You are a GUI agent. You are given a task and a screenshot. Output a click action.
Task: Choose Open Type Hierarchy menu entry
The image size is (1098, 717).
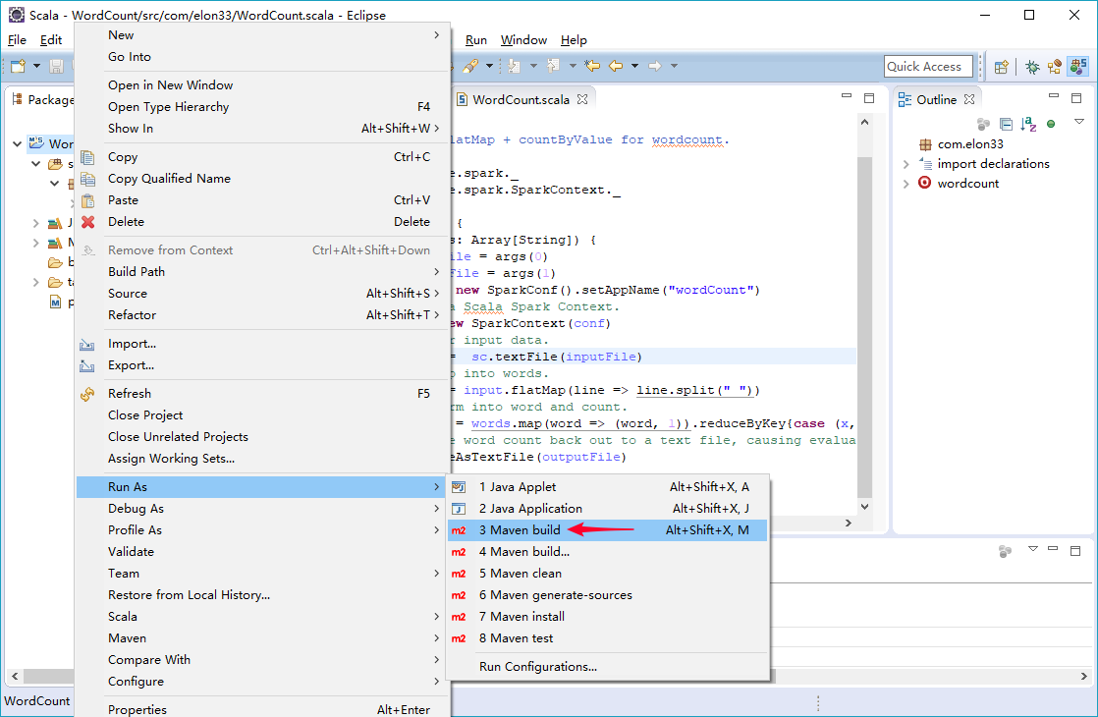[x=262, y=106]
